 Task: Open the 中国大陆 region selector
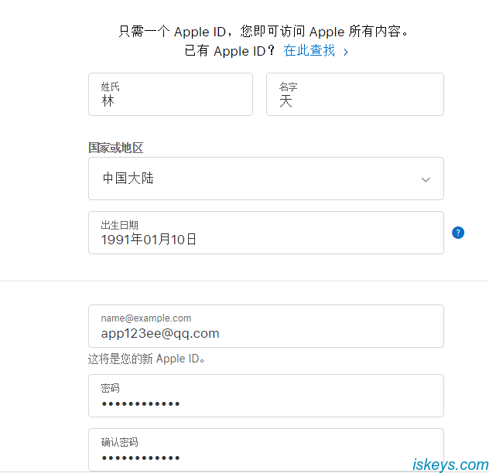[265, 179]
